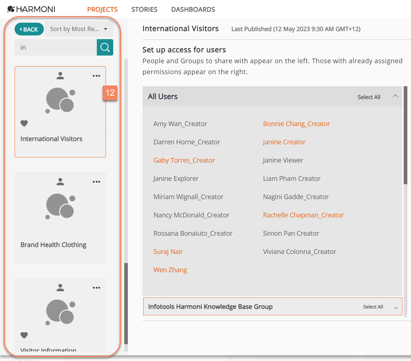
Task: Click the search magnifier icon button
Action: tap(105, 47)
